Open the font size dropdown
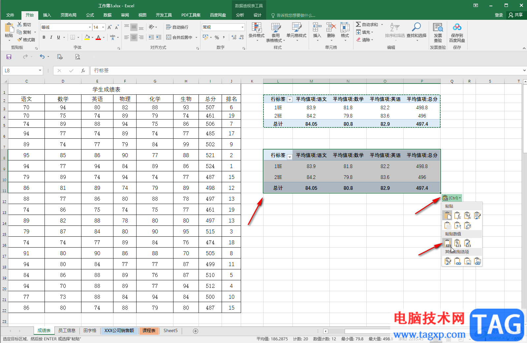 103,27
